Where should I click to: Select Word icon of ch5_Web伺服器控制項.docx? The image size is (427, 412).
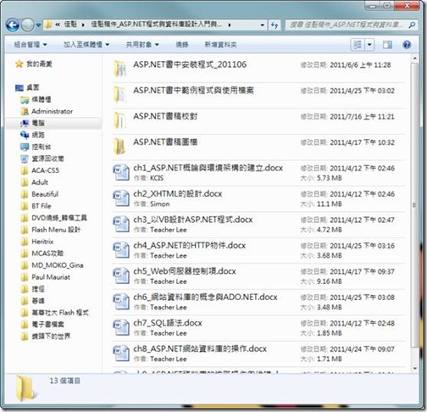[121, 276]
